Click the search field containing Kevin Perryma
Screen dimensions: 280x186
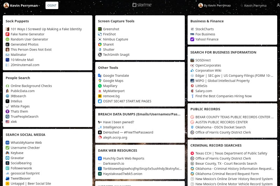[255, 6]
